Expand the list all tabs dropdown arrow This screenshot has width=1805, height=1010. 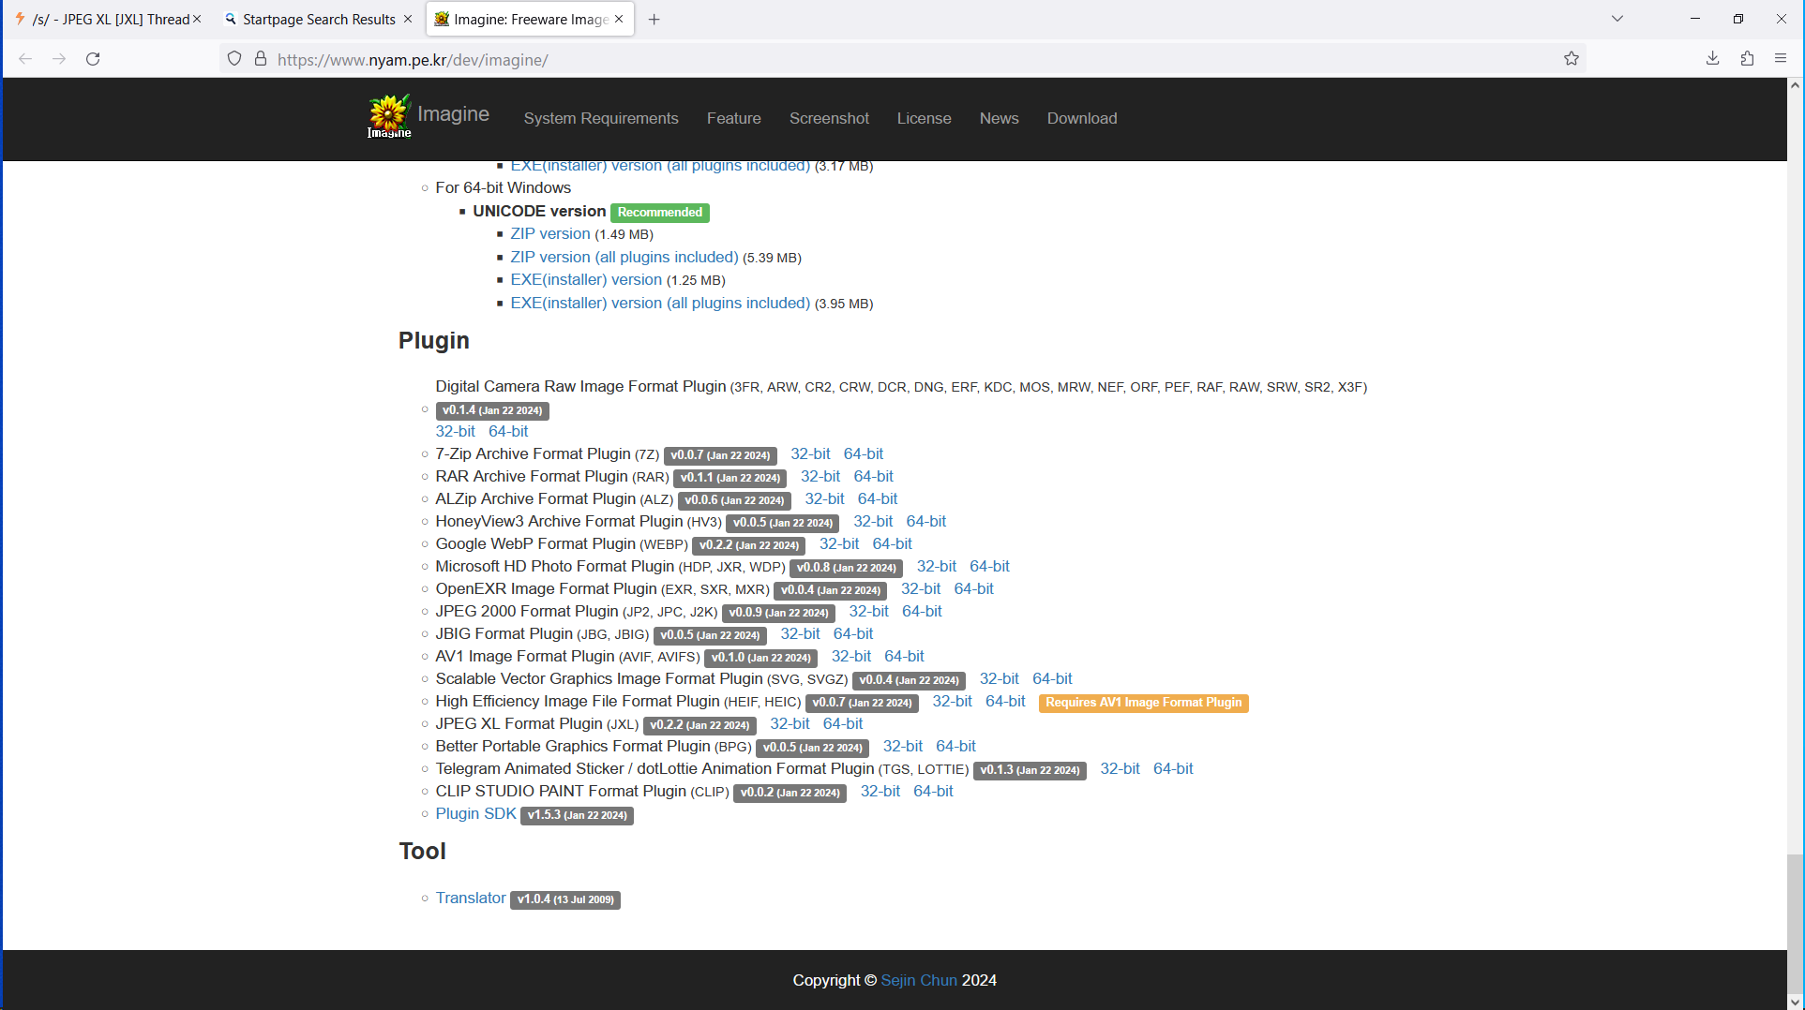click(1617, 19)
